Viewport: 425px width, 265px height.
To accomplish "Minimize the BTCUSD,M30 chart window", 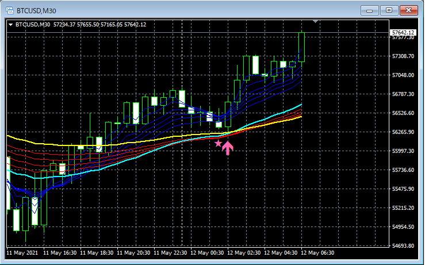I will click(x=369, y=10).
